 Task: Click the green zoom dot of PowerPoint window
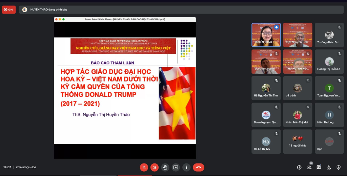pyautogui.click(x=63, y=19)
